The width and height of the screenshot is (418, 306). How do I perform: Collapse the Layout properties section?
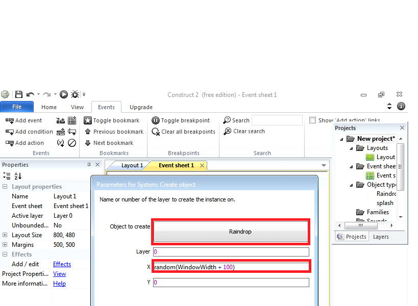5,187
